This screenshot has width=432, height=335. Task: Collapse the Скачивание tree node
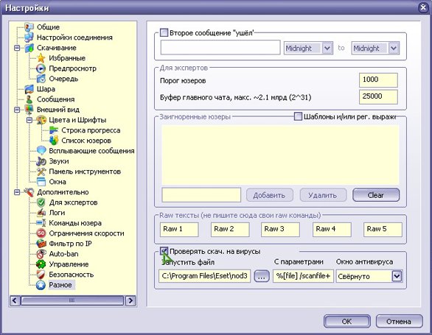[17, 48]
